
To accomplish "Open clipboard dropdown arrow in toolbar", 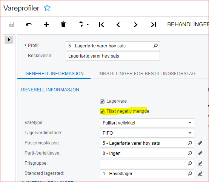I will tap(88, 24).
